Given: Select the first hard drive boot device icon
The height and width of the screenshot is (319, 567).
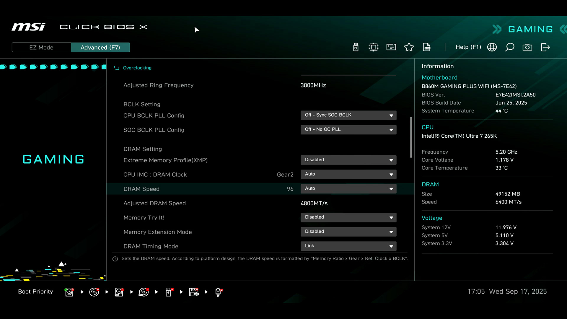Looking at the screenshot, I should pyautogui.click(x=69, y=292).
